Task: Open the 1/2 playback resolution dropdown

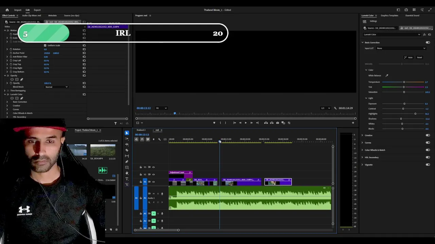Action: (326, 108)
